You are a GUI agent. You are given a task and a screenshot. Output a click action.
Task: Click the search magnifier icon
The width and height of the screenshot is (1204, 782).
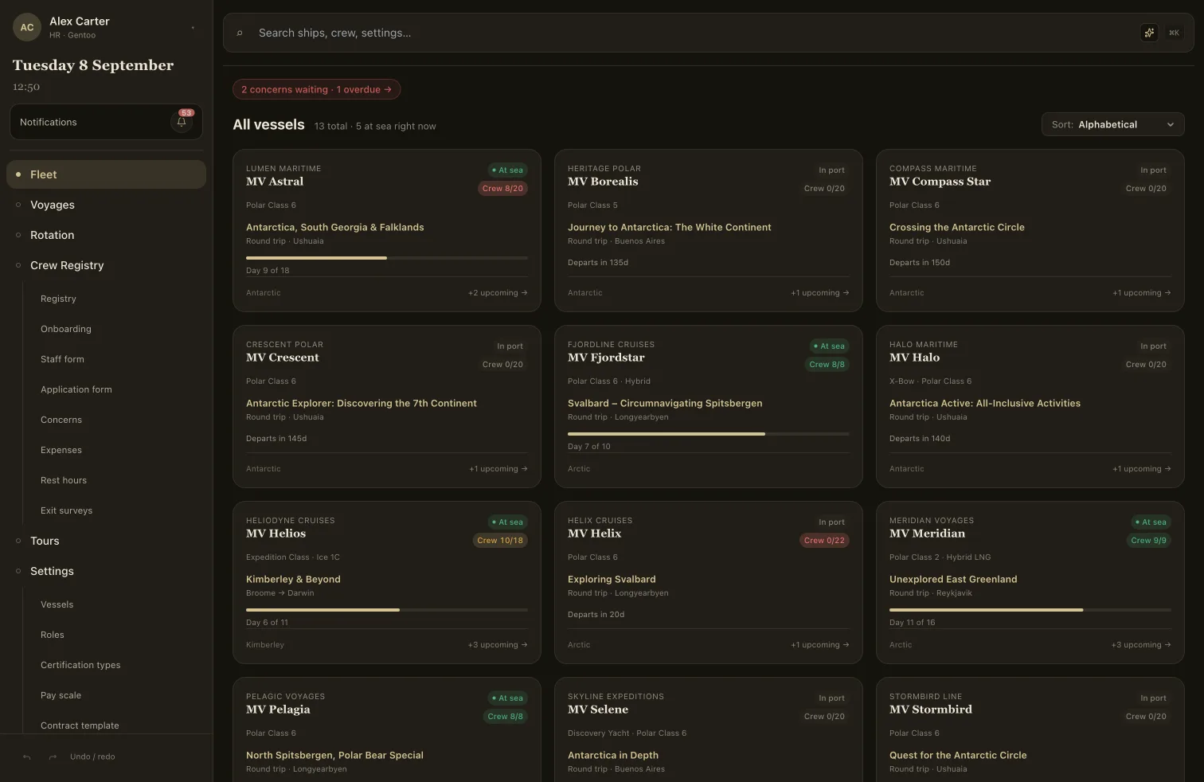(240, 33)
